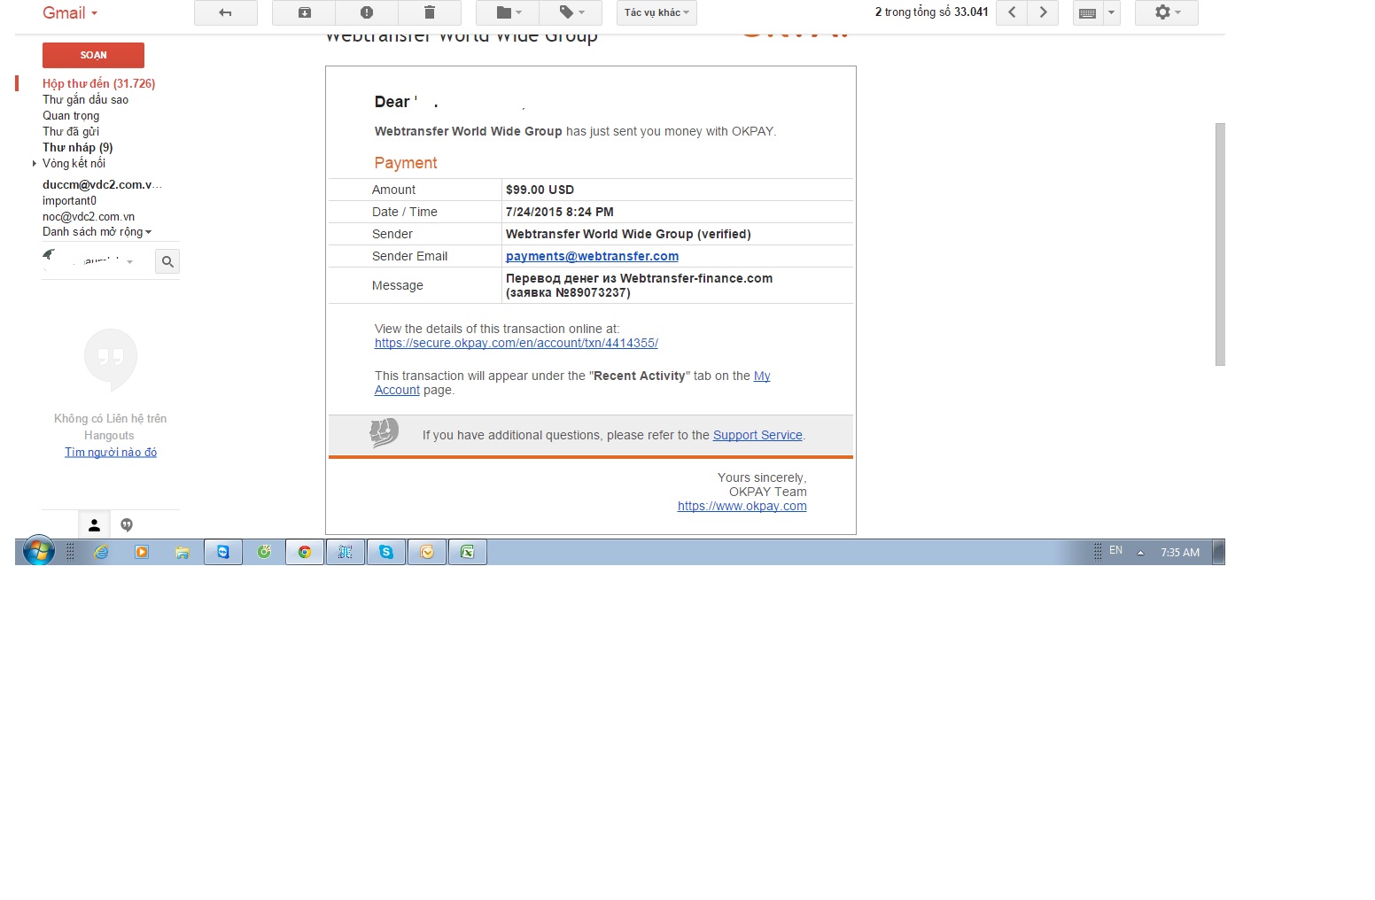Toggle the on-screen keyboard input tool

click(x=1088, y=12)
